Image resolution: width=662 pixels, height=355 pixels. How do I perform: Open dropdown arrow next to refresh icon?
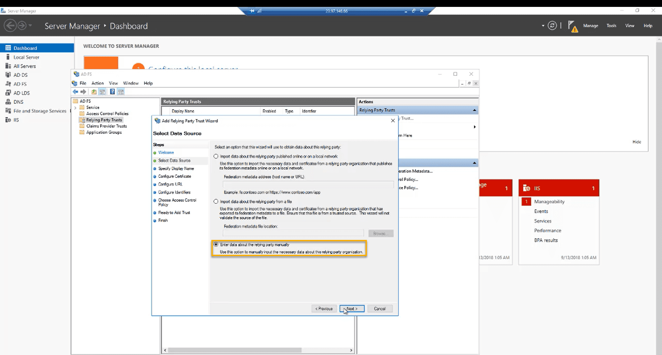(x=543, y=26)
